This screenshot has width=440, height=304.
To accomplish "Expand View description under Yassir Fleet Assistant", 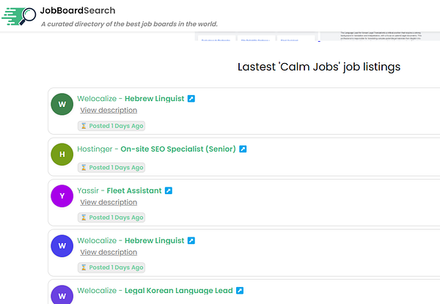I will tap(109, 202).
